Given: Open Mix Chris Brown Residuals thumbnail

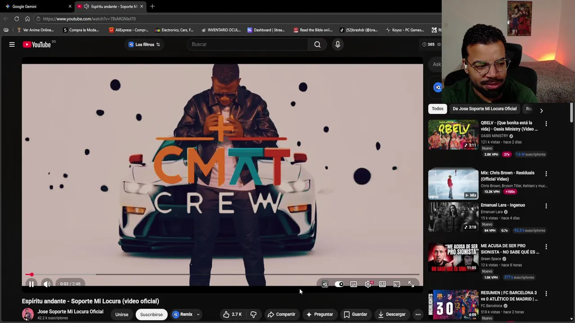Looking at the screenshot, I should (453, 184).
